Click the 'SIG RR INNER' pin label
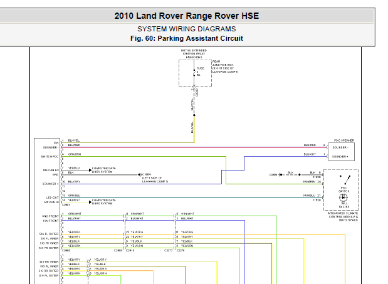Image resolution: width=388 pixels, height=284 pixels. (49, 261)
